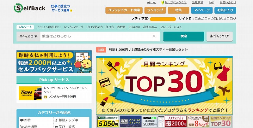Click the teal 検索 button
Image resolution: width=253 pixels, height=128 pixels.
click(x=184, y=36)
